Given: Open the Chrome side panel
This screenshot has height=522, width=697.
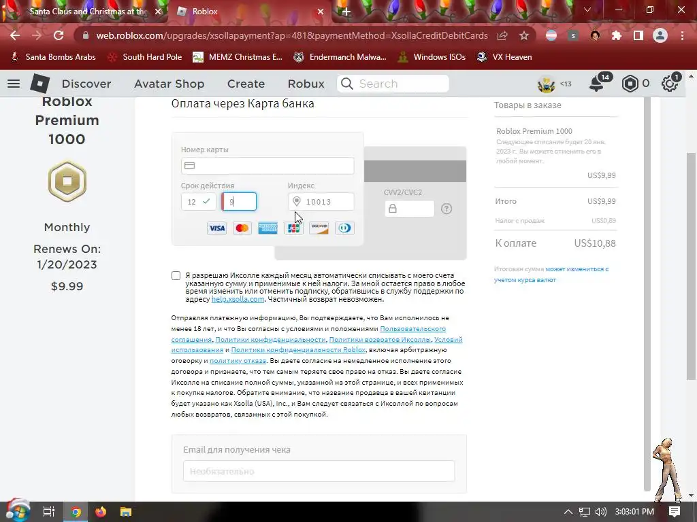Looking at the screenshot, I should point(638,35).
